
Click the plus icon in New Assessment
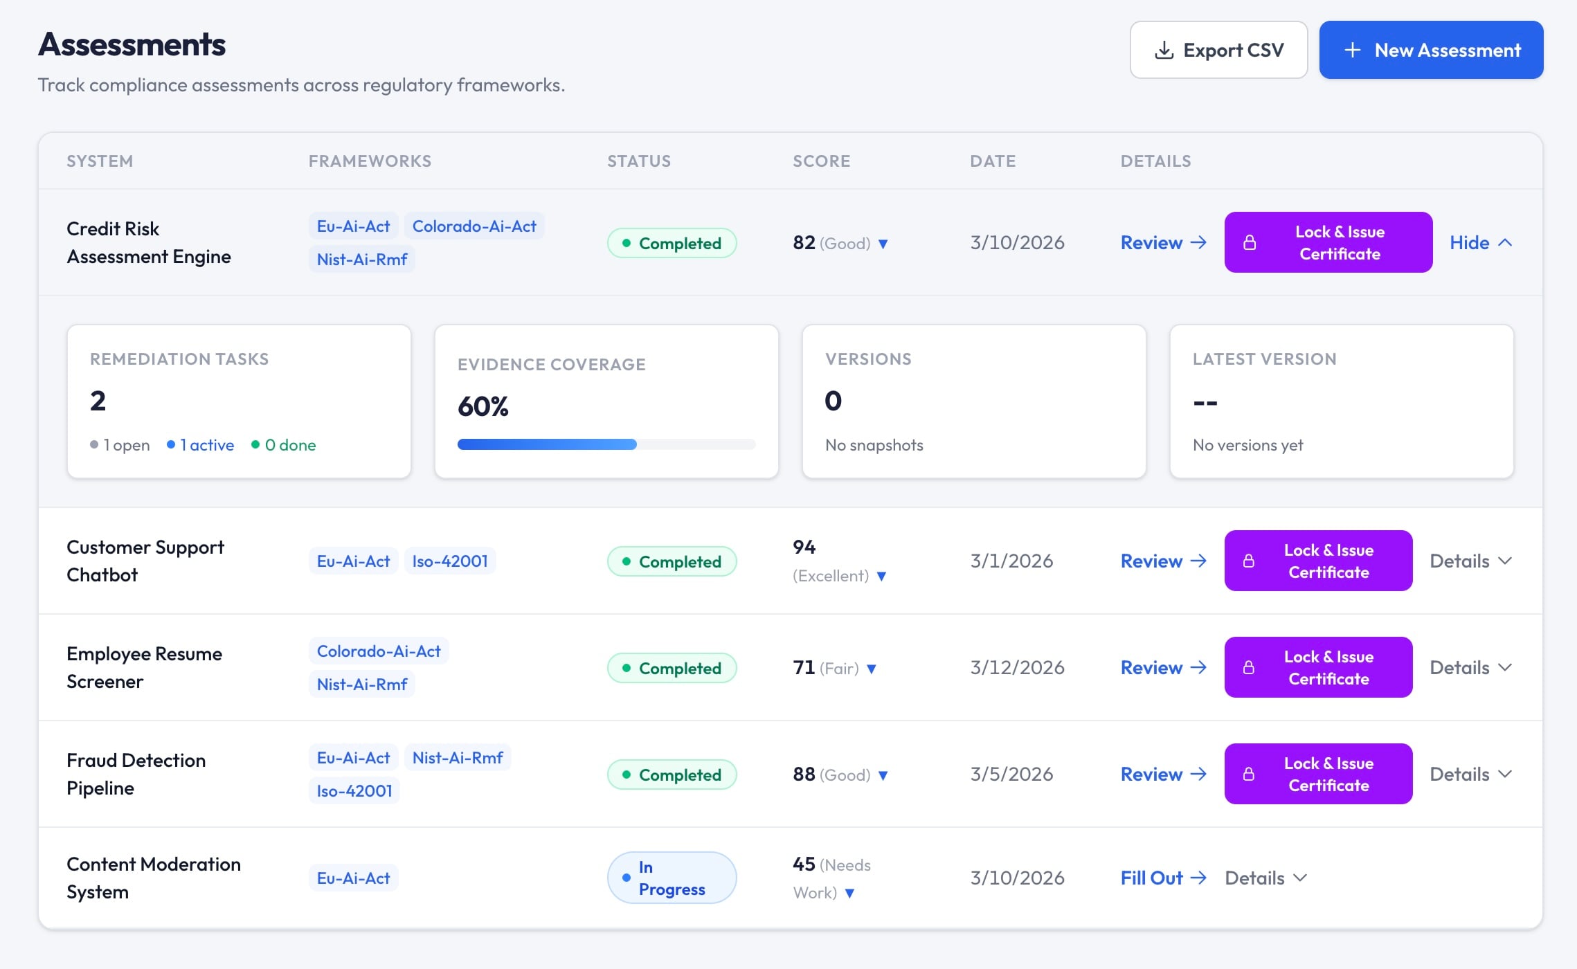pos(1352,51)
